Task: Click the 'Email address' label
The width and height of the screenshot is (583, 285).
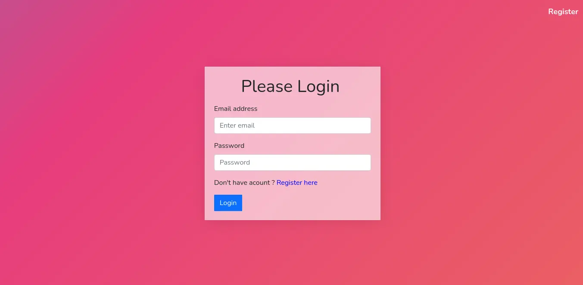Action: [236, 109]
